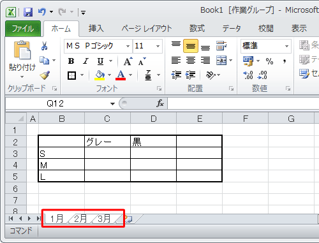Click the Paste clipboard icon
The image size is (319, 243).
(22, 50)
